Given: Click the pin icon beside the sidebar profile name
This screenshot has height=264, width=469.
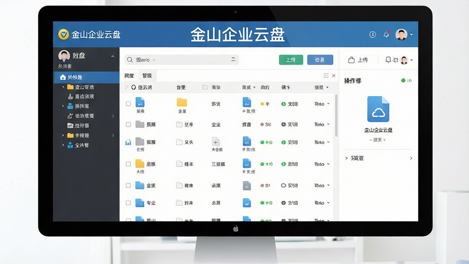Looking at the screenshot, I should coord(113,56).
